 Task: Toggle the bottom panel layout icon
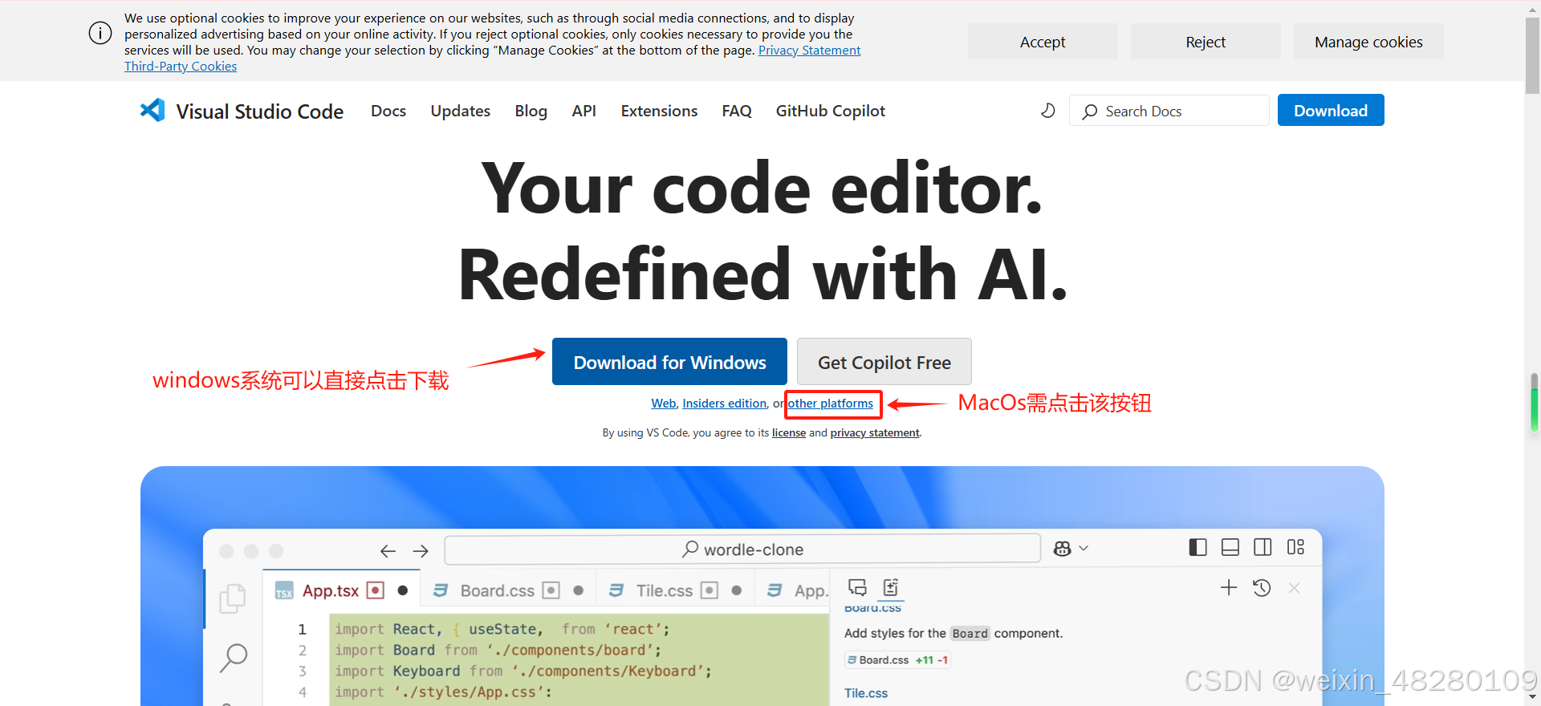tap(1230, 547)
